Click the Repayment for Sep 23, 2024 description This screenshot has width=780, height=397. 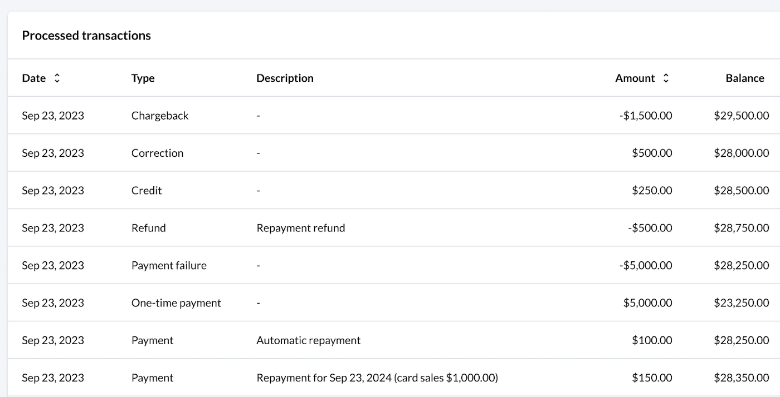point(377,378)
